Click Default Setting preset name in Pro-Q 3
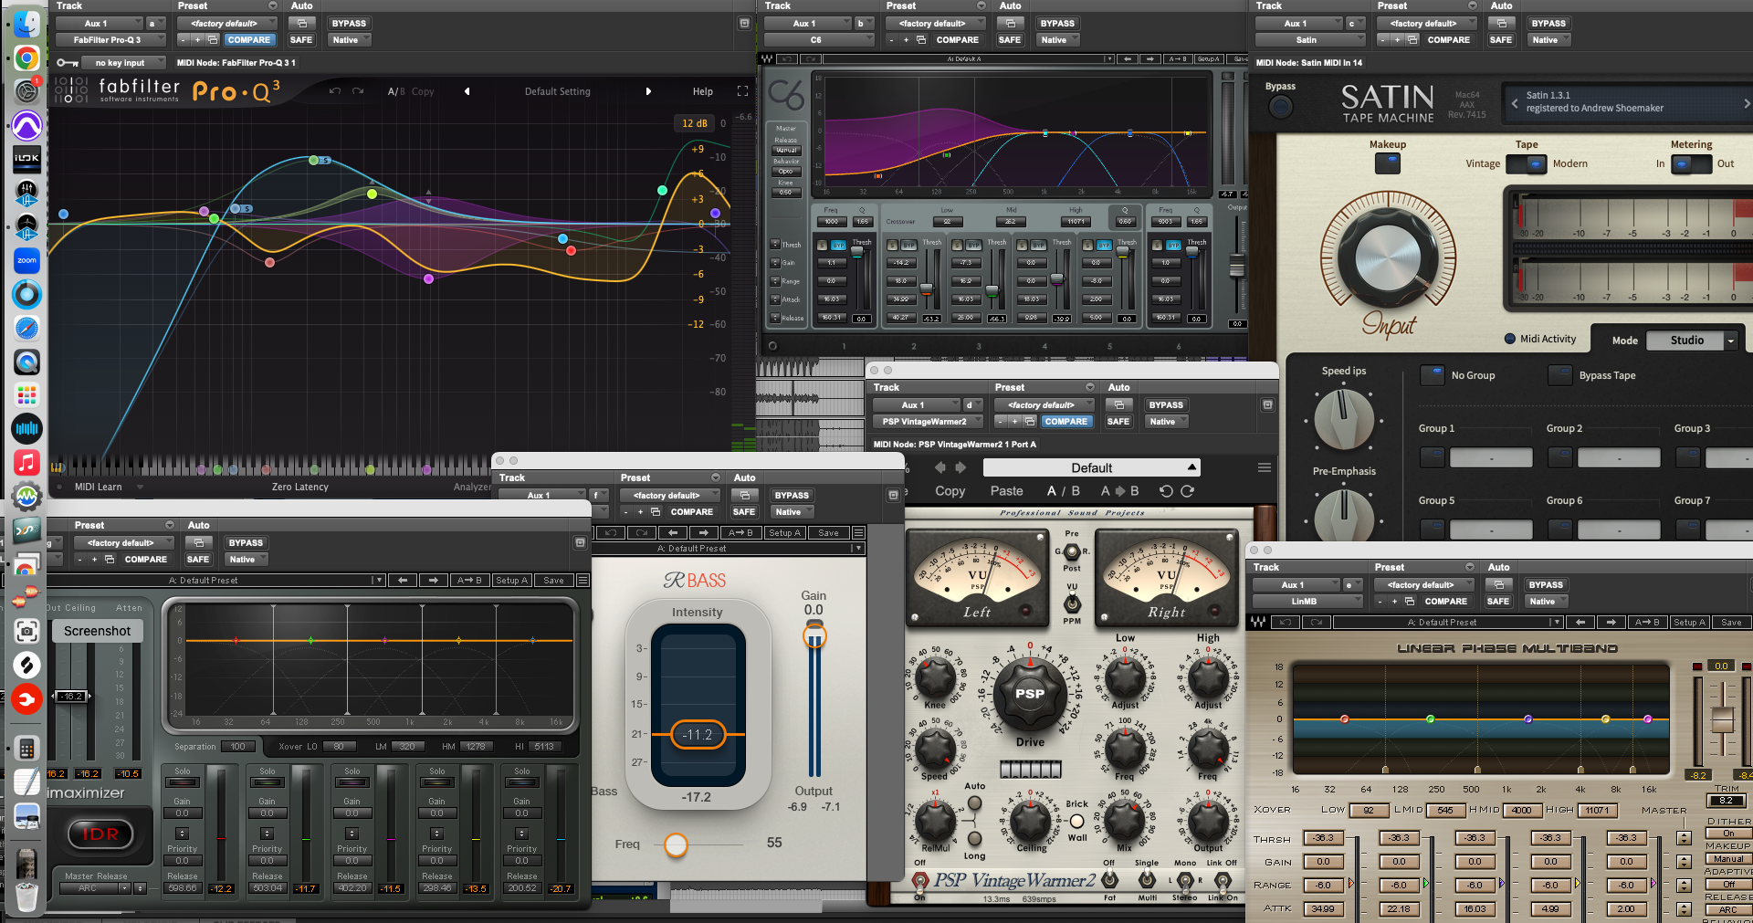This screenshot has height=923, width=1753. tap(557, 91)
